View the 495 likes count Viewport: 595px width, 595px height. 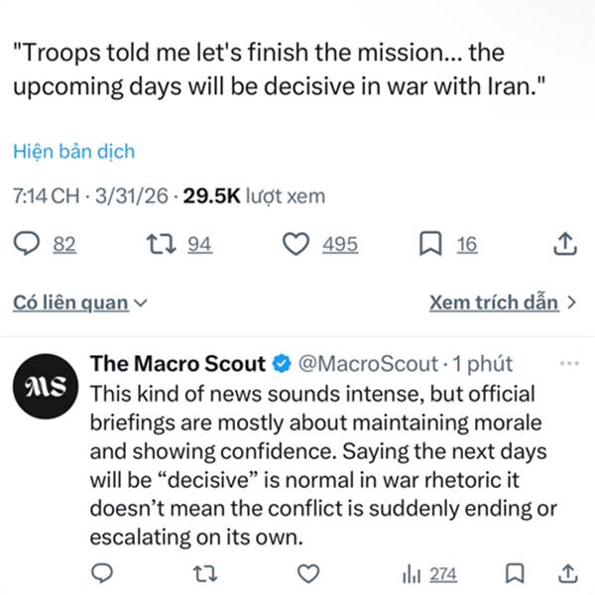click(x=340, y=244)
